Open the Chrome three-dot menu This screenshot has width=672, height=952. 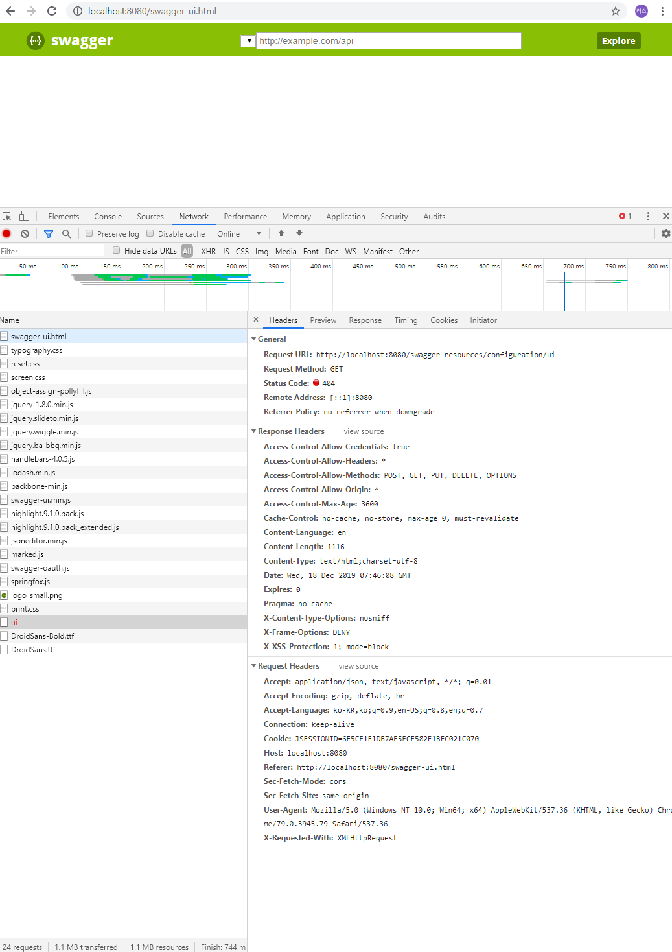coord(662,11)
